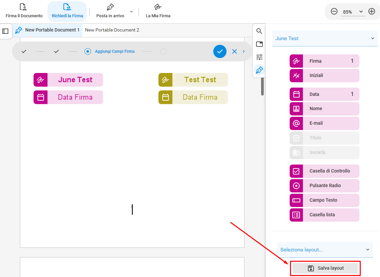Screen dimensions: 380x277
Task: Click Iniziali initials icon in panel
Action: click(x=296, y=75)
